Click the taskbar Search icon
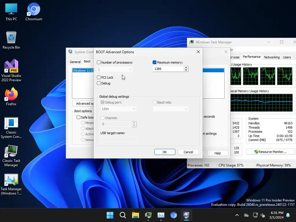The height and width of the screenshot is (222, 296). [x=123, y=215]
